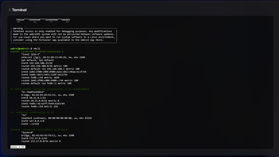
Task: Click 'route6 fe80::/64 metric 1024' line
Action: 40,77
